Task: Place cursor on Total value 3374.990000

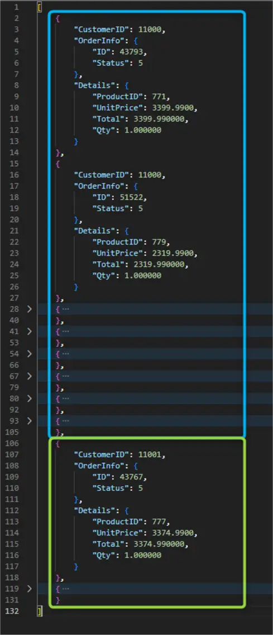Action: coord(158,544)
